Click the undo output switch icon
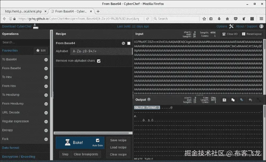 tap(250, 100)
